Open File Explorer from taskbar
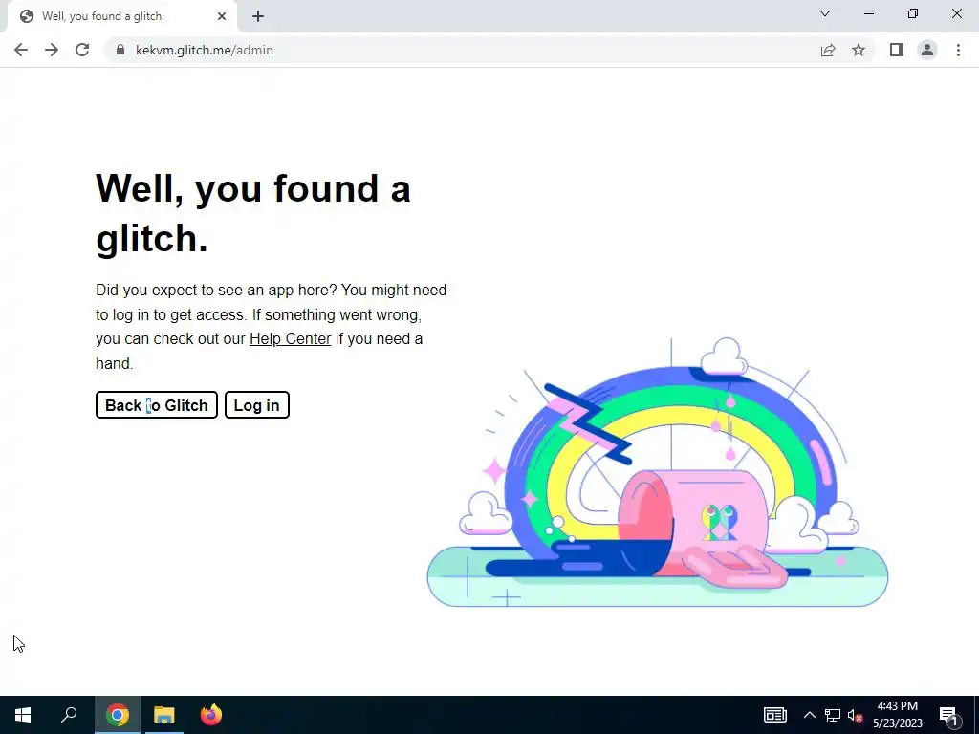The image size is (979, 734). coord(164,715)
